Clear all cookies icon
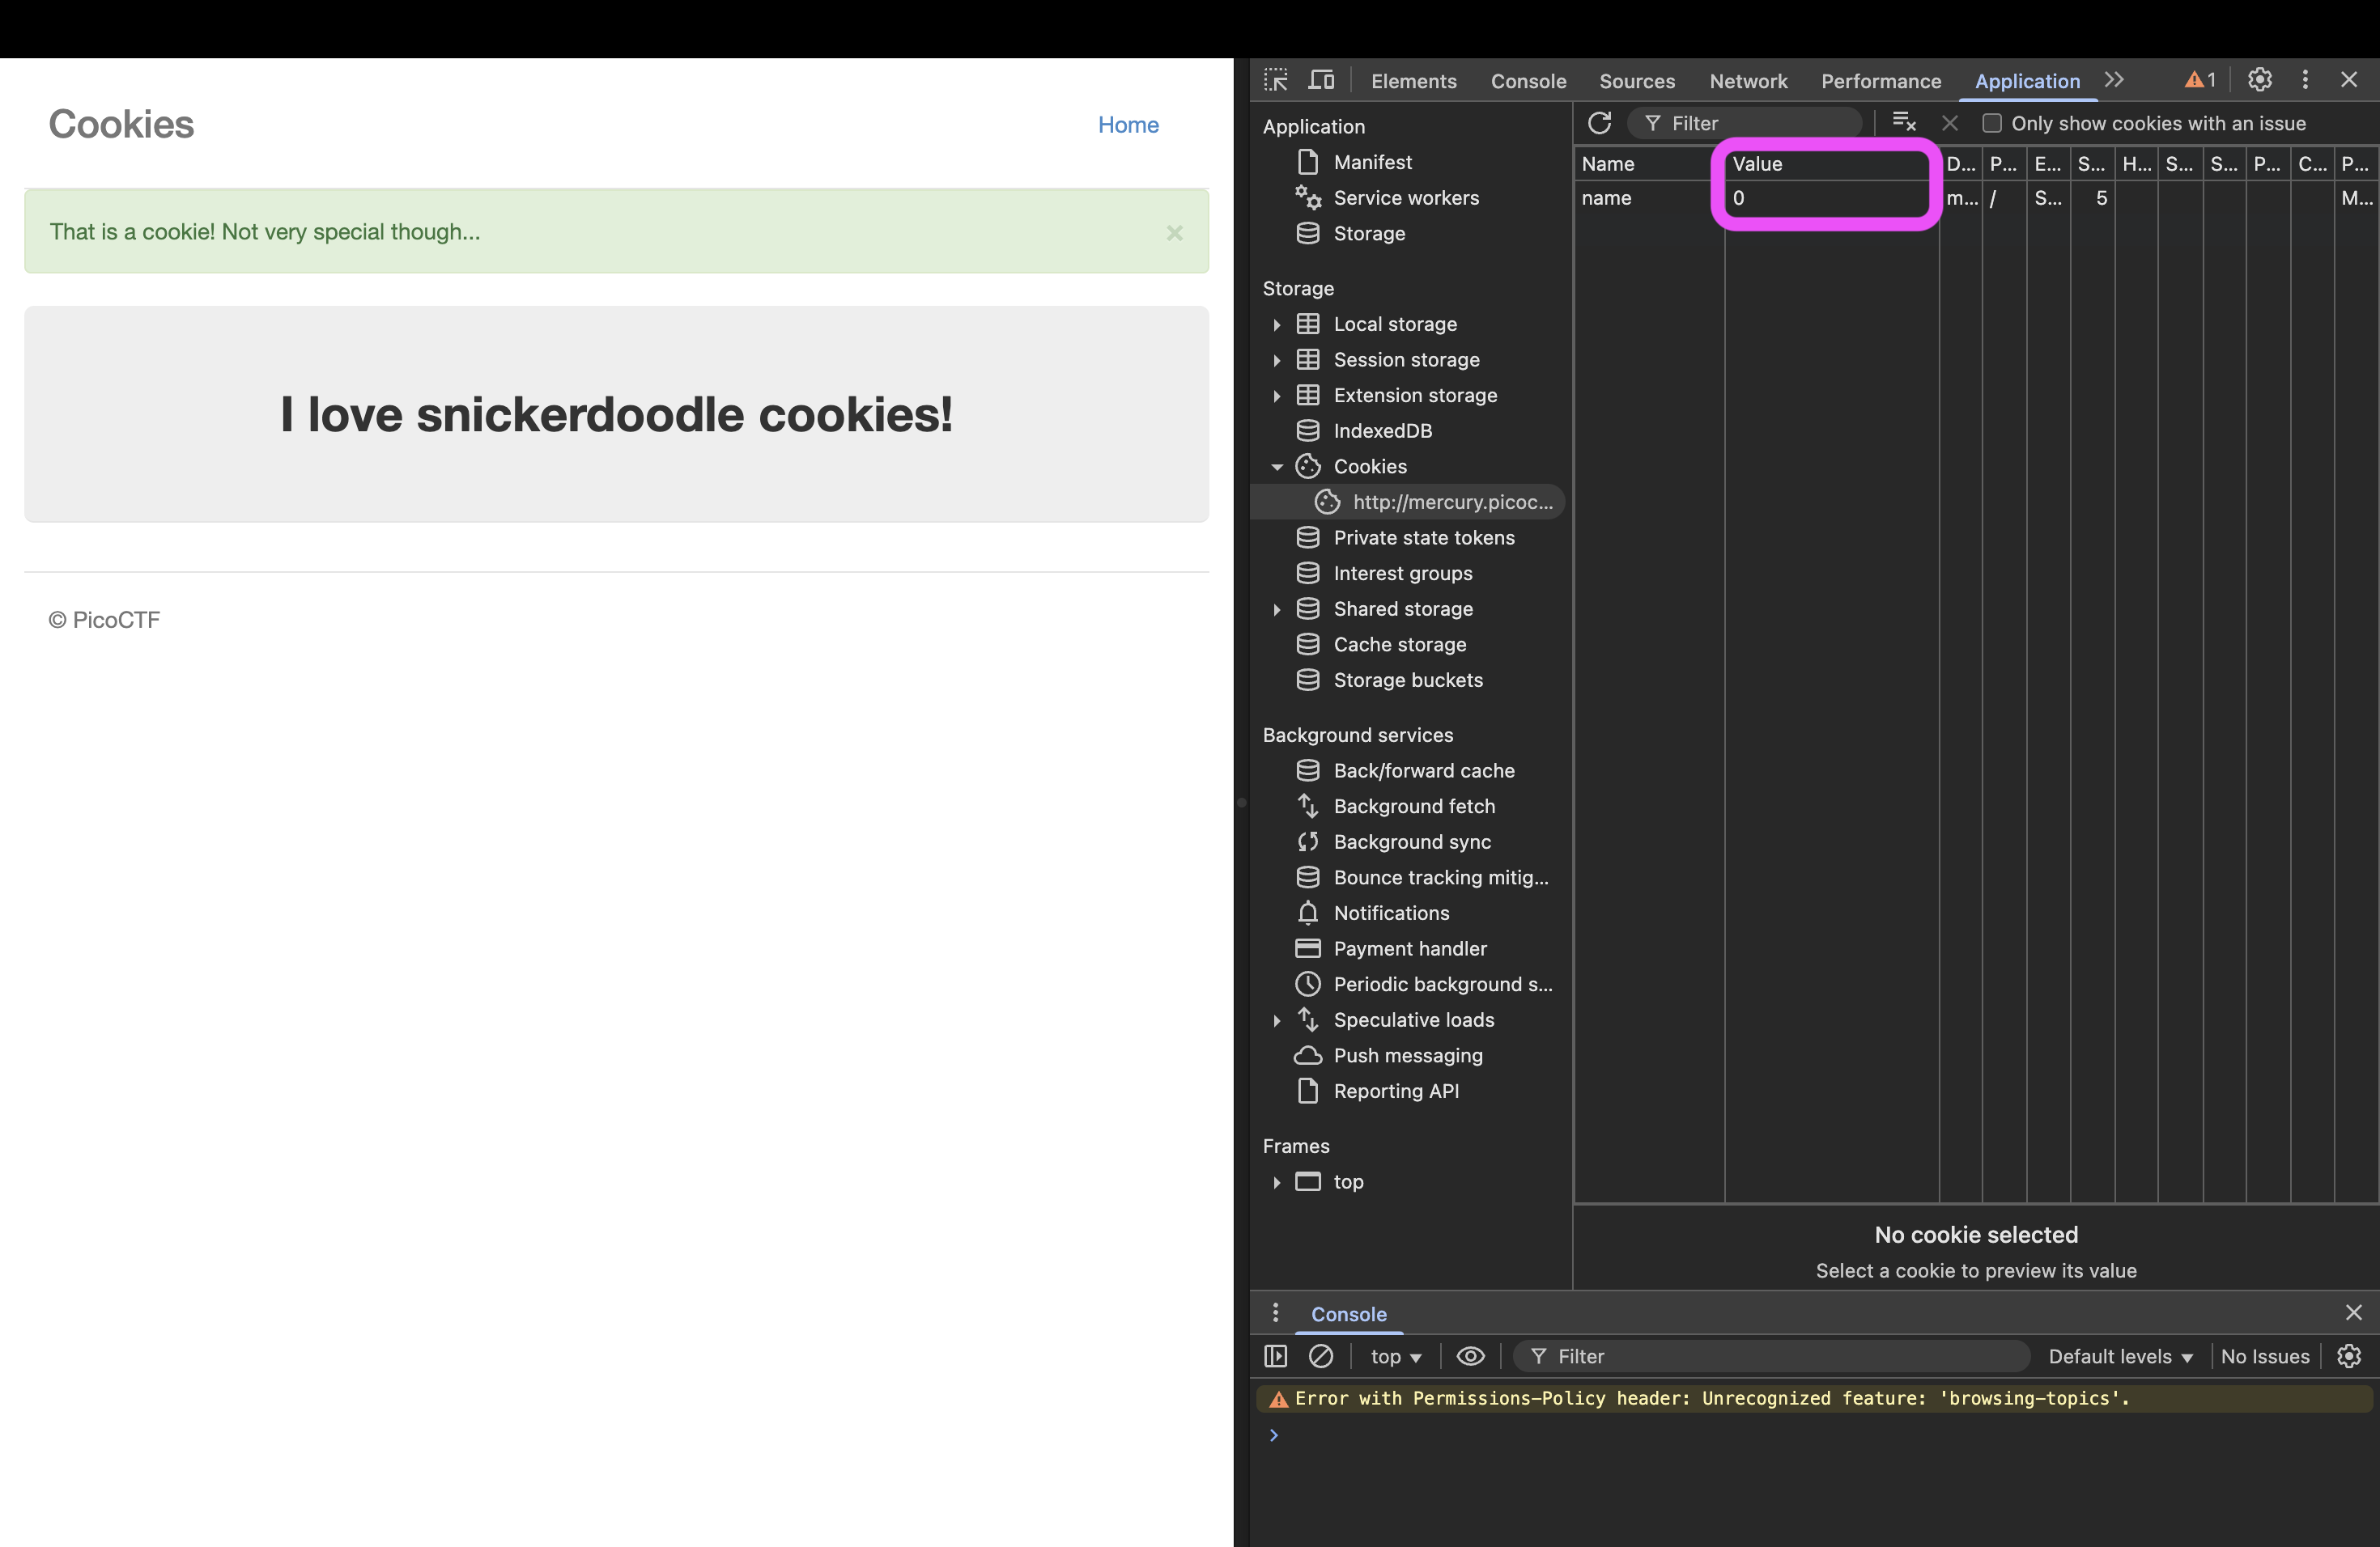This screenshot has height=1547, width=2380. [1904, 123]
